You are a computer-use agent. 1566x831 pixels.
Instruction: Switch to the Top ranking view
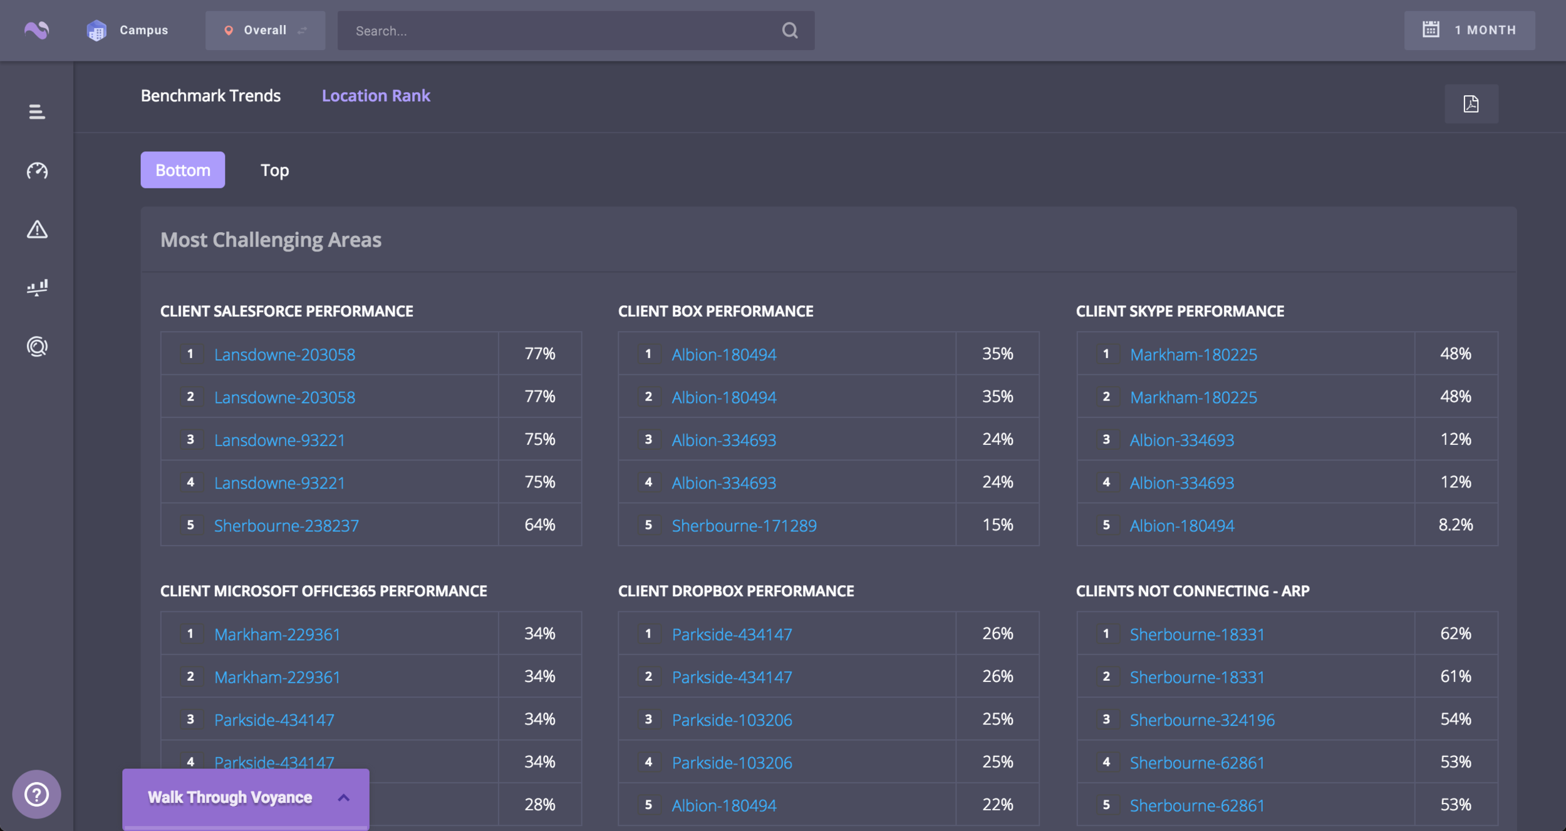[274, 170]
